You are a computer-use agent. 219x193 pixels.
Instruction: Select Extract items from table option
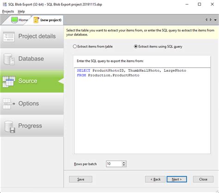coord(93,46)
